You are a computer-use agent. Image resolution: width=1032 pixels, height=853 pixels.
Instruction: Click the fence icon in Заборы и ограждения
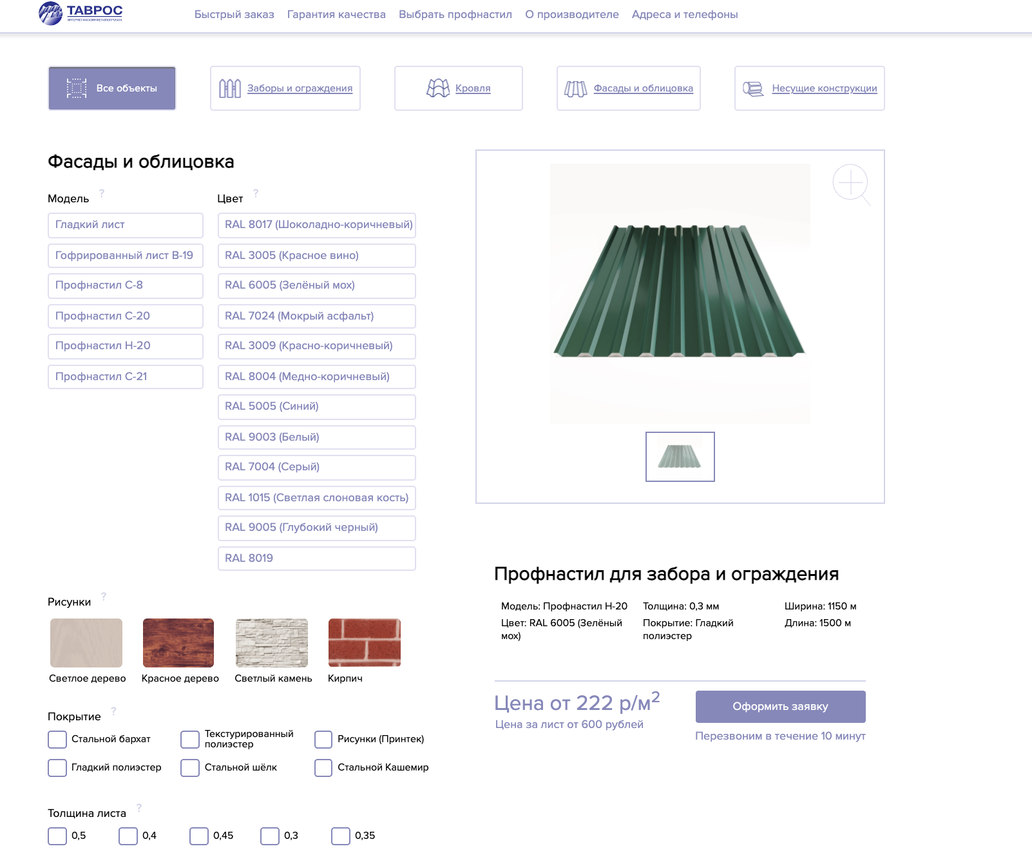pos(230,88)
